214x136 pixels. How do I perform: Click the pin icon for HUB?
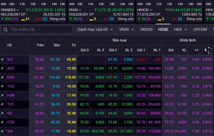2,95
